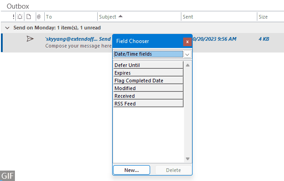This screenshot has height=181, width=284.
Task: Click the 'Compose your message here' preview
Action: (x=78, y=46)
